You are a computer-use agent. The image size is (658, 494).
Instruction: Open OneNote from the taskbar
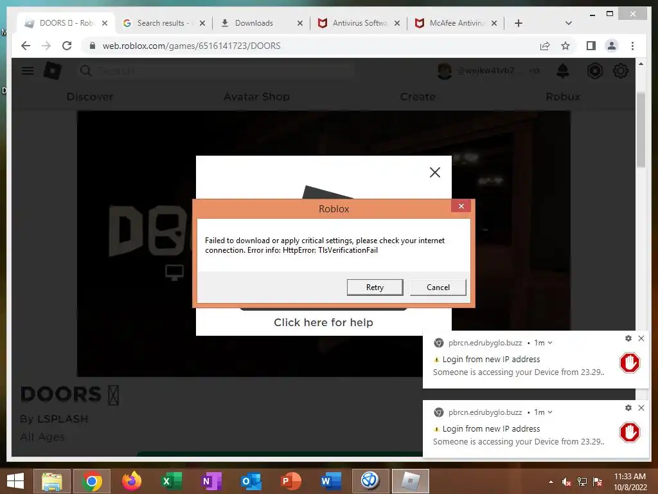point(211,481)
